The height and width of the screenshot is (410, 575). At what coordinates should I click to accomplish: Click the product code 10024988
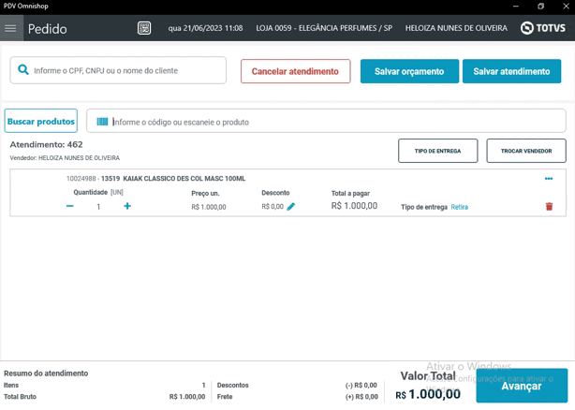[81, 179]
